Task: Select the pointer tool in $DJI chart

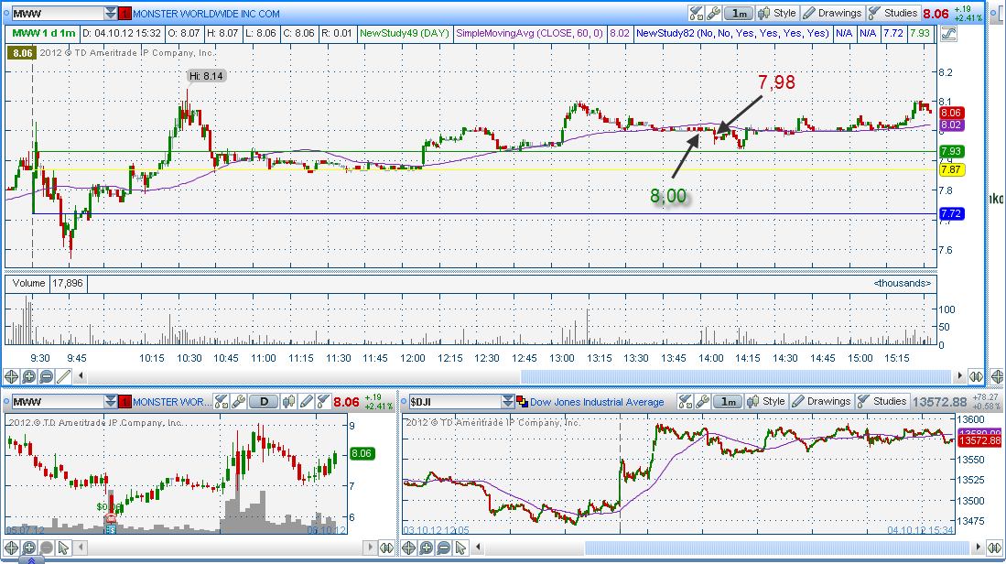Action: [x=460, y=548]
